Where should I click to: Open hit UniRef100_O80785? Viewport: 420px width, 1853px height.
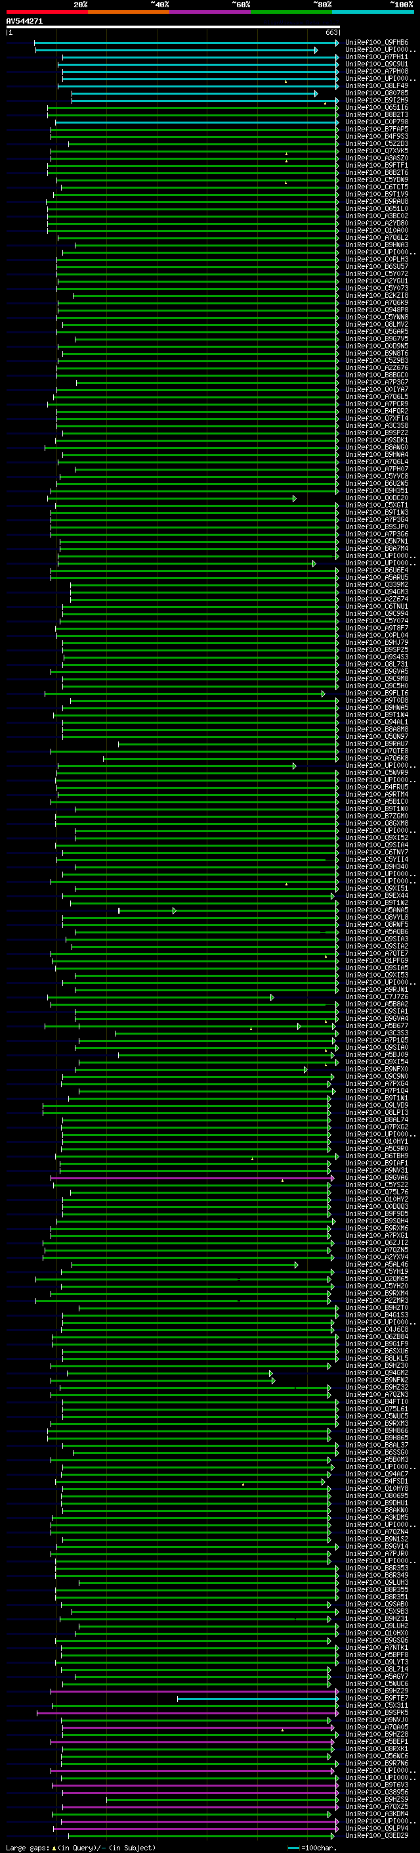[377, 93]
